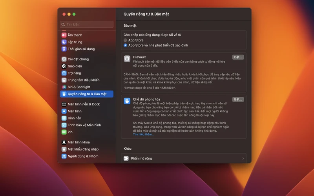
Task: Open Giao diện in the sidebar
Action: pos(75,66)
